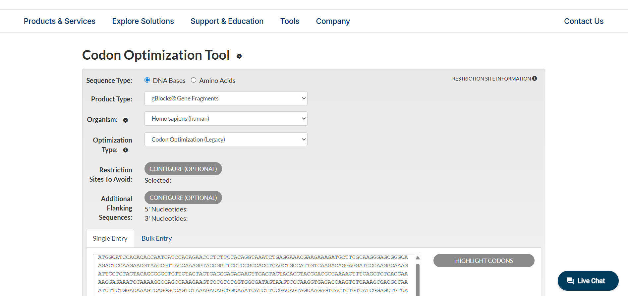The image size is (628, 296).
Task: Expand the Organism dropdown list
Action: pos(226,119)
